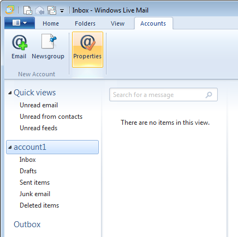Click the Update all quick access icon
This screenshot has width=238, height=237.
(52, 10)
